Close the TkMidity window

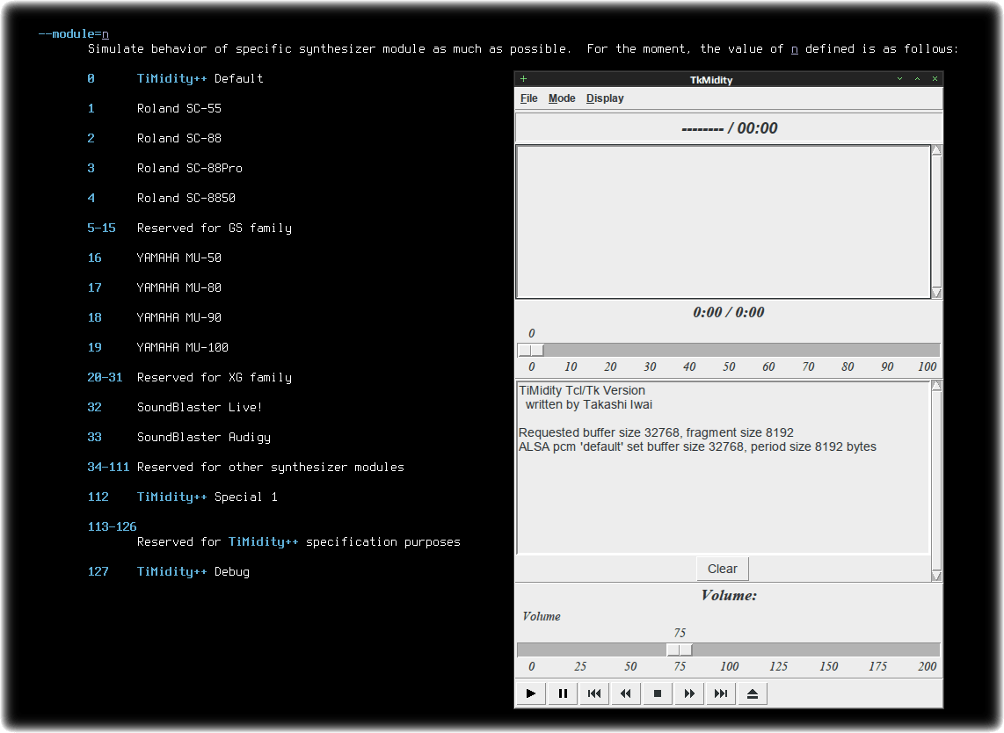pyautogui.click(x=935, y=79)
